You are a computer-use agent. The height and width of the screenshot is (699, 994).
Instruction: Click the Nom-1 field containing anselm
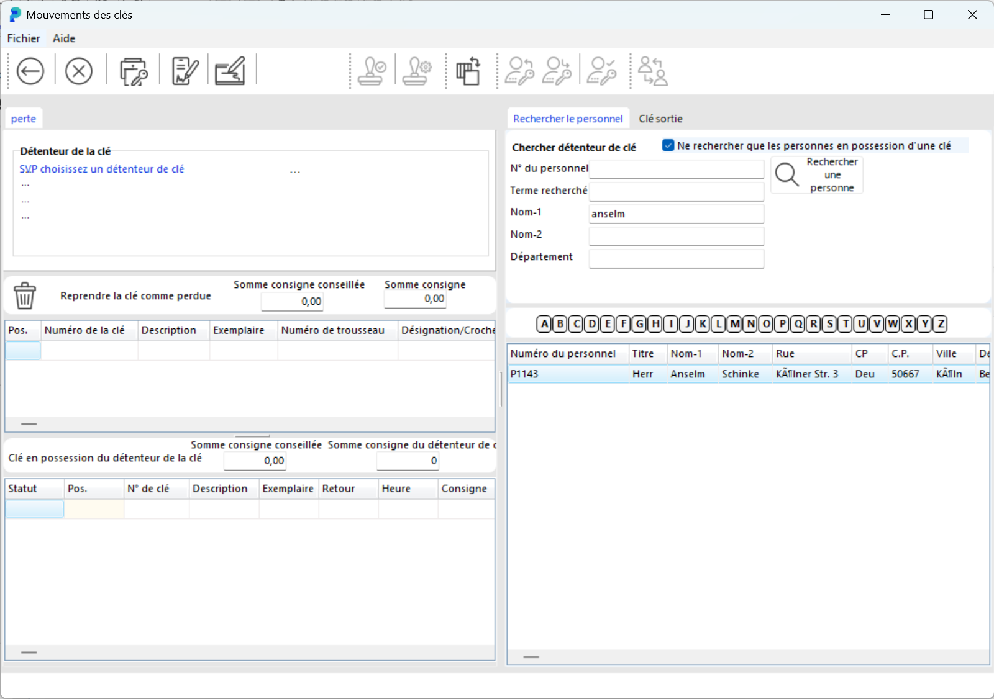(x=676, y=214)
